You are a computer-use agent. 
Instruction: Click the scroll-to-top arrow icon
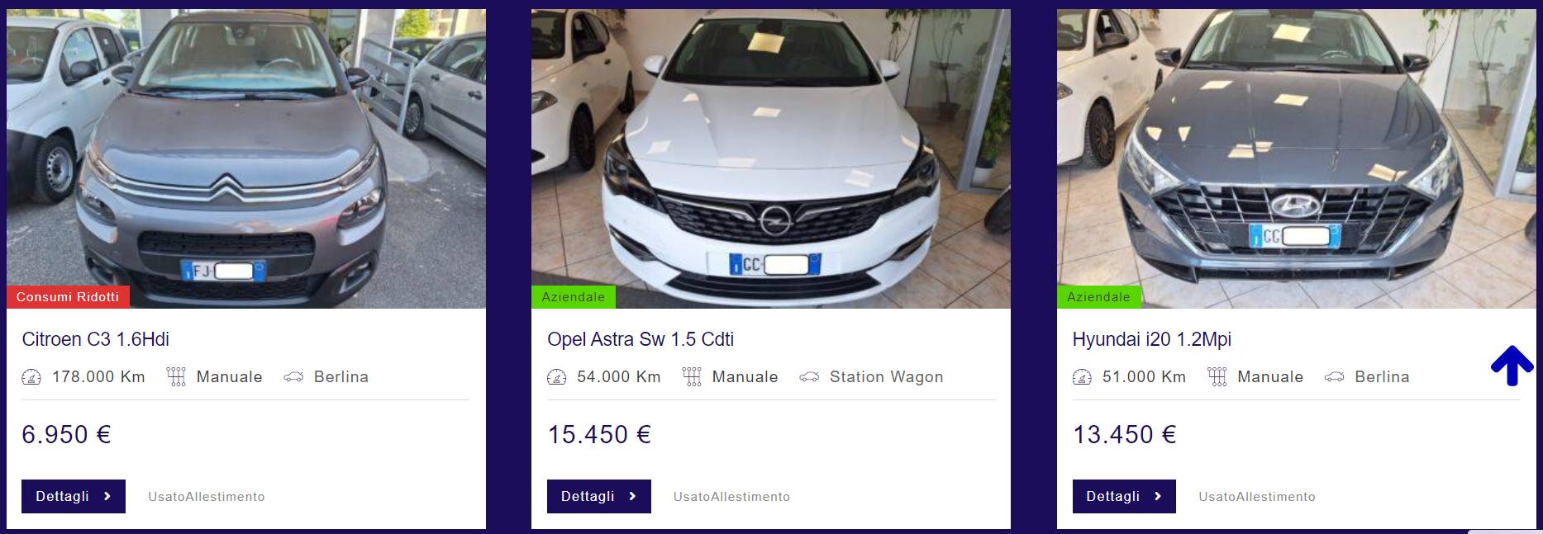(1512, 366)
